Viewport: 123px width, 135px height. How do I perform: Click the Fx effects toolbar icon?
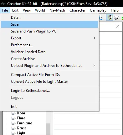click(x=101, y=17)
